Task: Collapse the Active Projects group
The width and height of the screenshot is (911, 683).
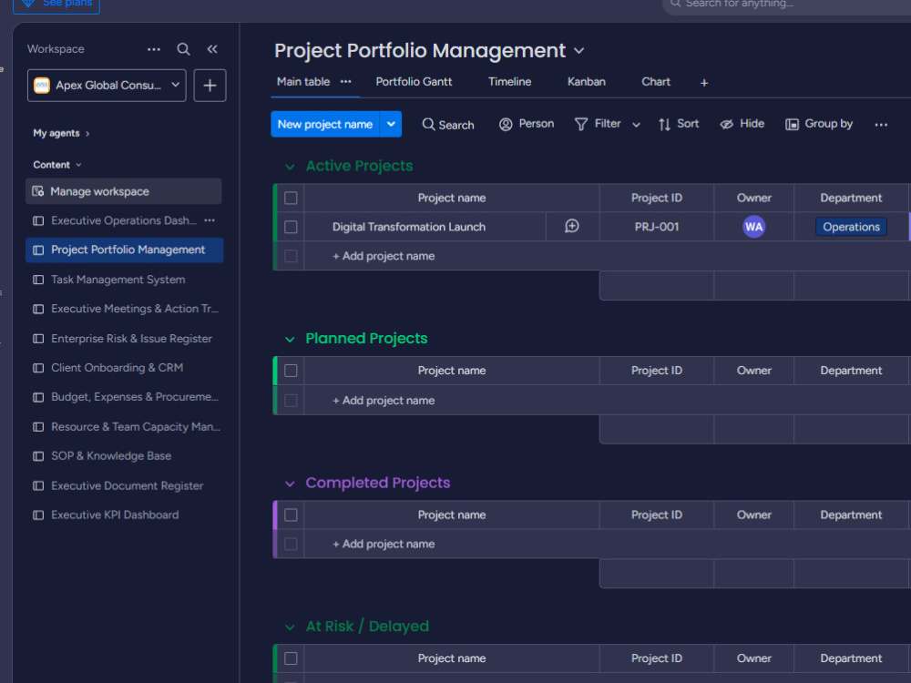Action: pyautogui.click(x=290, y=168)
